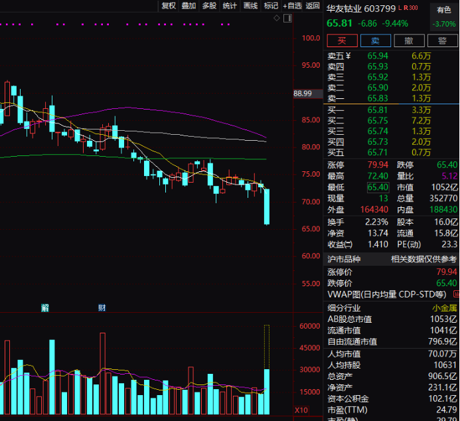
Task: Click the 内盘 value 188430
Action: pos(443,209)
